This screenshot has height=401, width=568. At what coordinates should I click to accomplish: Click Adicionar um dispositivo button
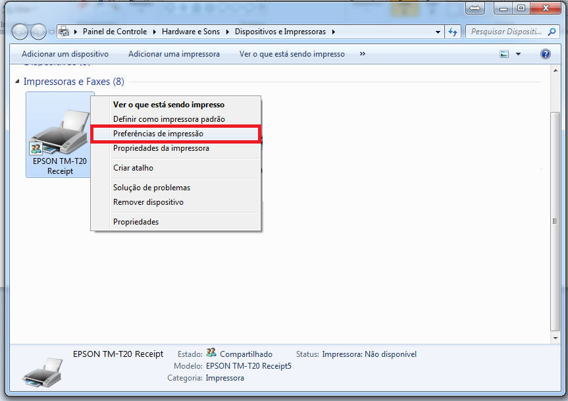[65, 54]
